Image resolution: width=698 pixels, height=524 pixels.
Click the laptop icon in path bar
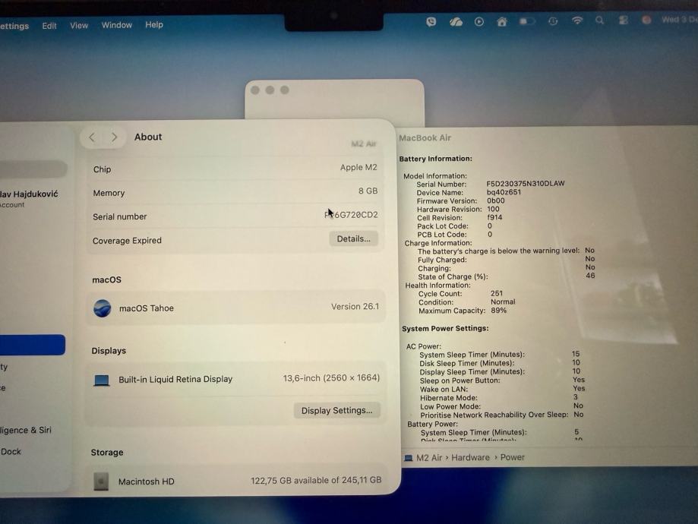[x=408, y=458]
